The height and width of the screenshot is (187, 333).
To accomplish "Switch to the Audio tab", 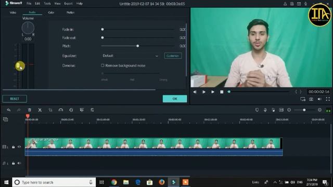I will click(32, 12).
